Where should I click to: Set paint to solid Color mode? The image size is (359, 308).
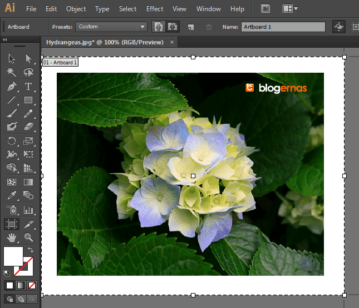pyautogui.click(x=9, y=285)
